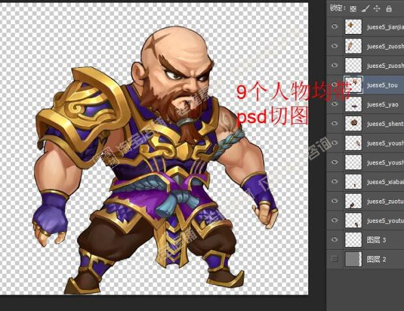This screenshot has height=311, width=404.
Task: Click thumbnail of upper juese5_zuosh layer
Action: (x=353, y=46)
